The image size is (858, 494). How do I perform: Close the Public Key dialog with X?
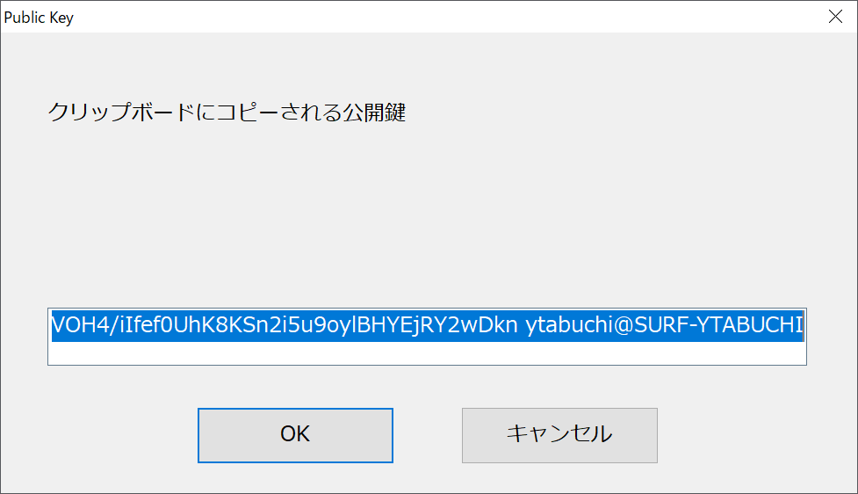pyautogui.click(x=835, y=17)
